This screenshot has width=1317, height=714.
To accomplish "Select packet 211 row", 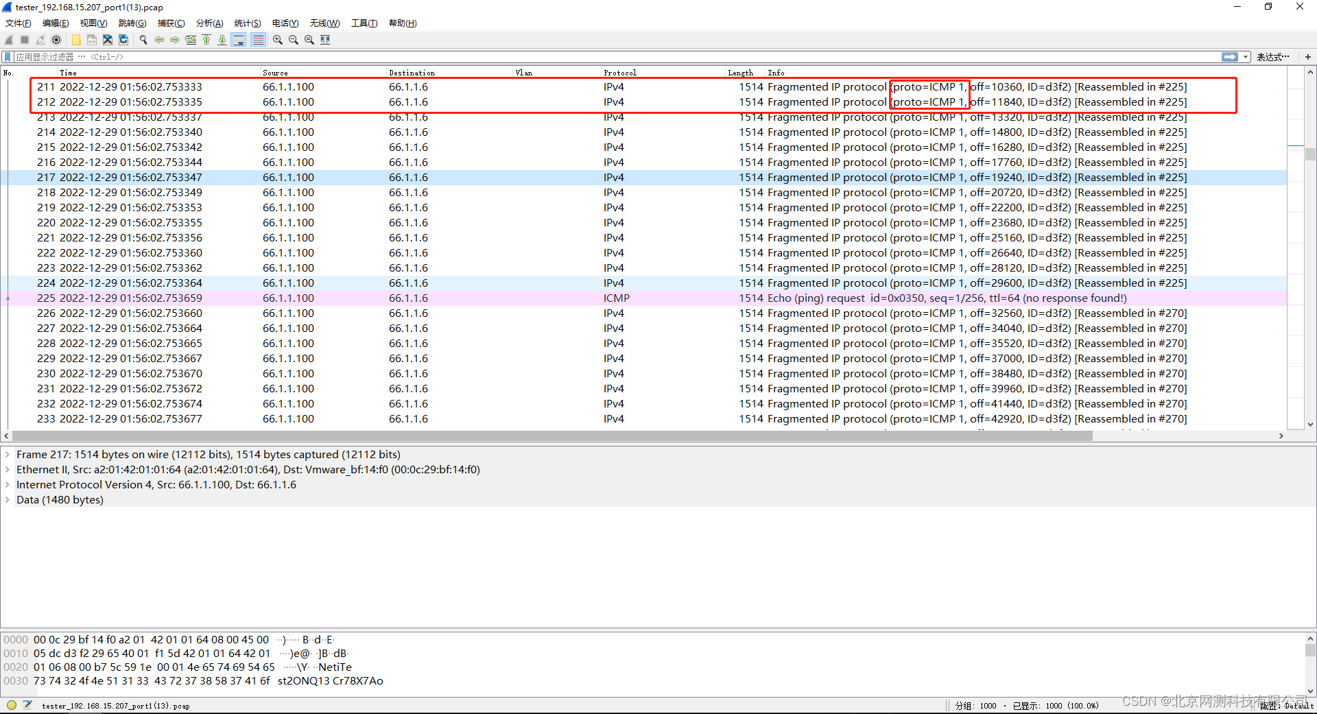I will [x=643, y=87].
